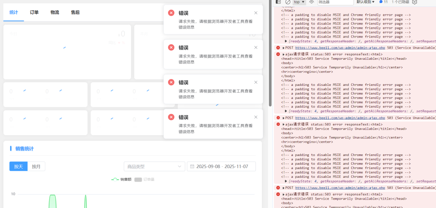
Task: Open DevTools settings gear
Action: point(415,2)
